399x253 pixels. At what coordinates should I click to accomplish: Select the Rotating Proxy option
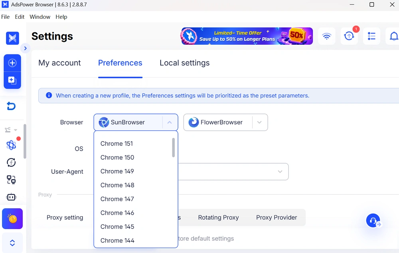(218, 217)
